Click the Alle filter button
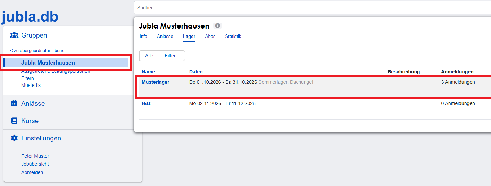The height and width of the screenshot is (186, 491). pos(149,56)
